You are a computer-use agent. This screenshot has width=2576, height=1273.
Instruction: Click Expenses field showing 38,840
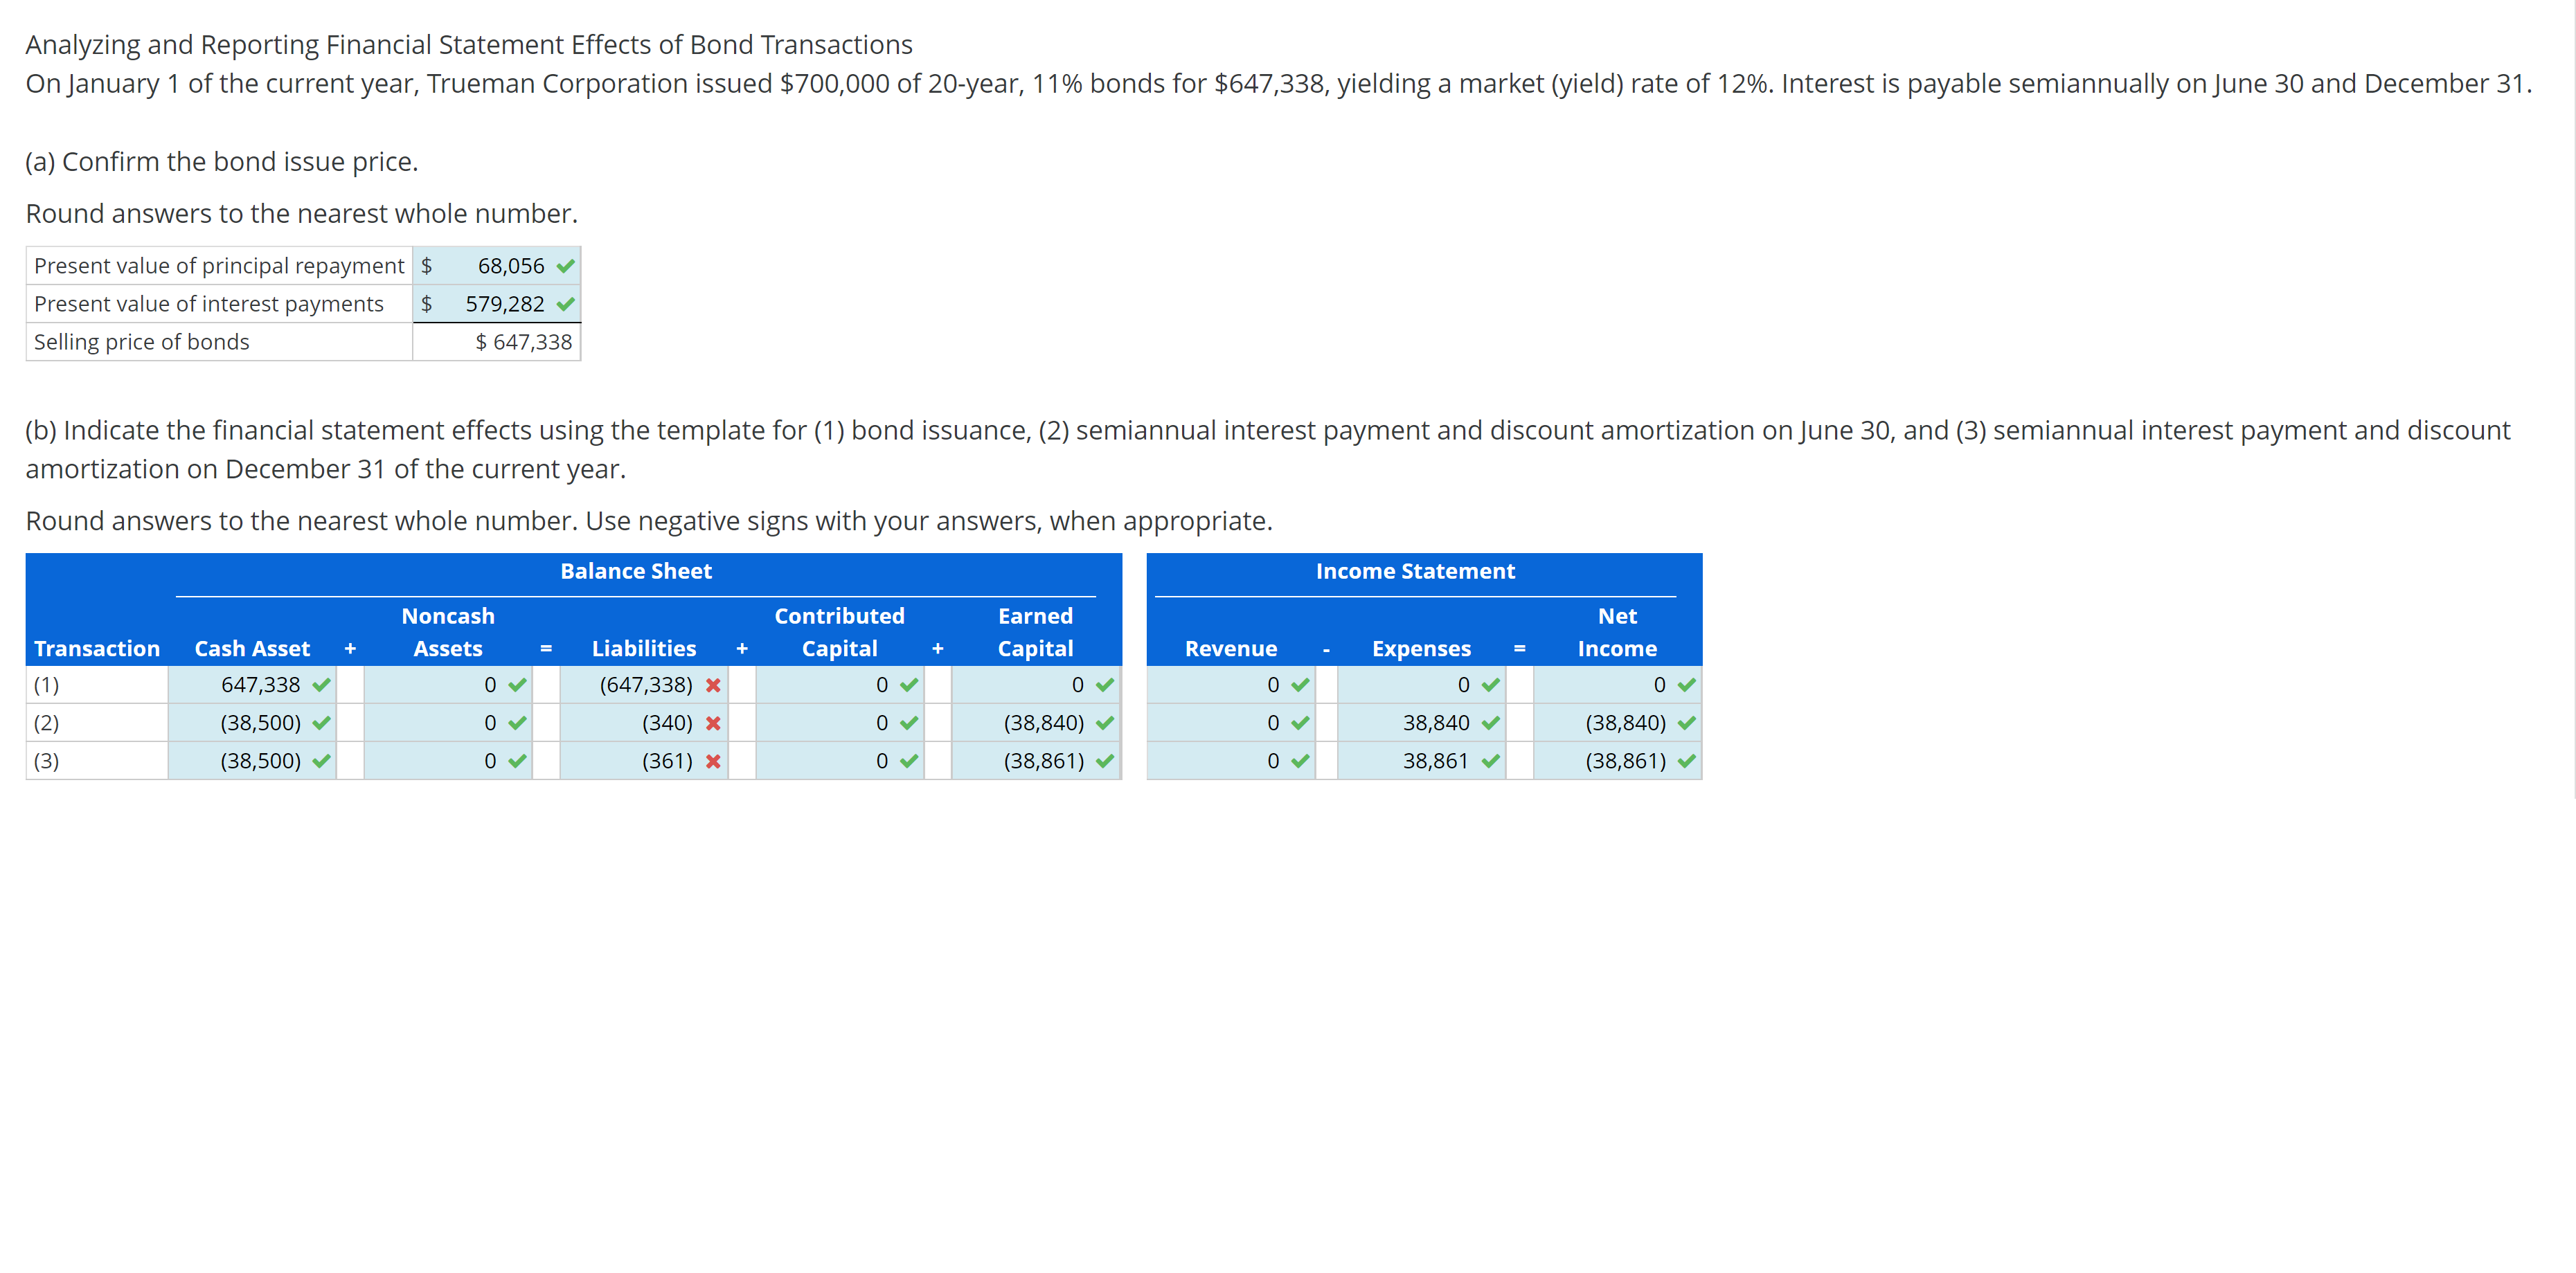pos(1422,723)
